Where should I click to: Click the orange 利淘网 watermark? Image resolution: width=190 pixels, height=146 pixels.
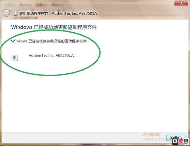tap(152, 135)
